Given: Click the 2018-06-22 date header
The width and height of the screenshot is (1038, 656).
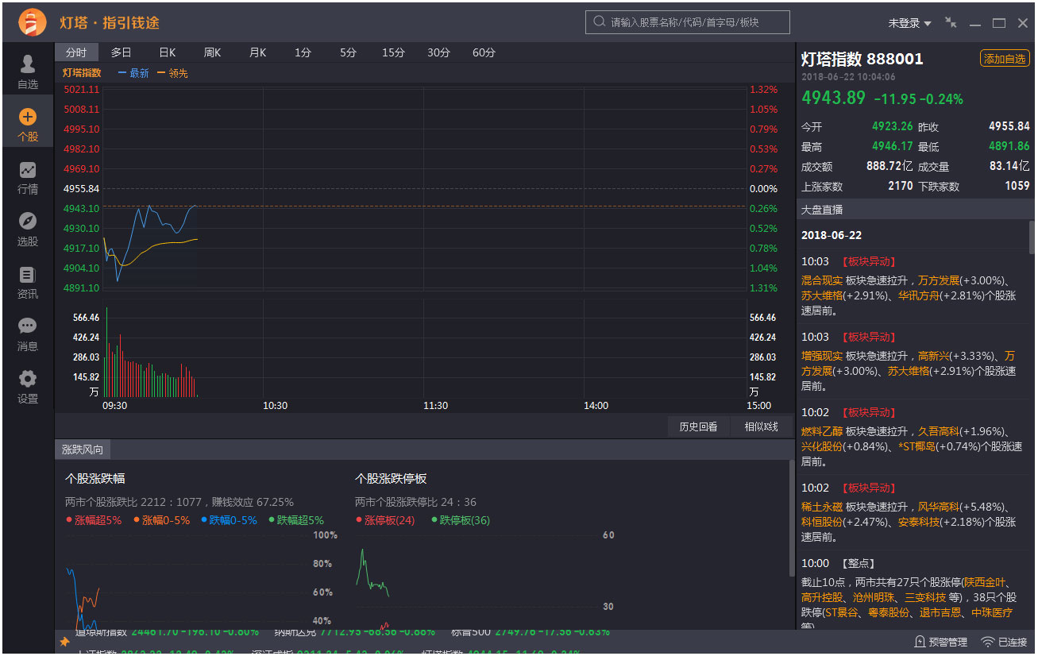Looking at the screenshot, I should 832,235.
